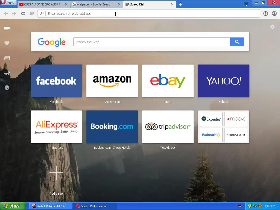Click the blue Google search button
Image resolution: width=280 pixels, height=210 pixels.
(237, 42)
